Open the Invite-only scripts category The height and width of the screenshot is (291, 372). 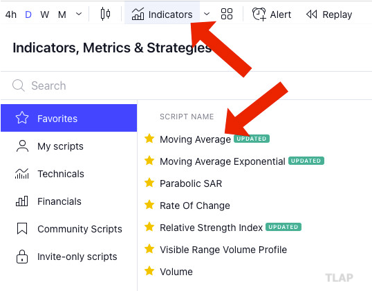(x=69, y=257)
